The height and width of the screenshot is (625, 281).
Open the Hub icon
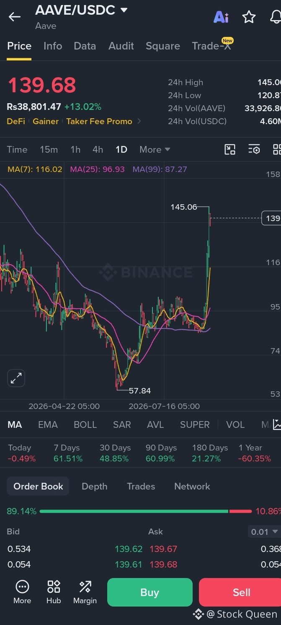point(54,592)
